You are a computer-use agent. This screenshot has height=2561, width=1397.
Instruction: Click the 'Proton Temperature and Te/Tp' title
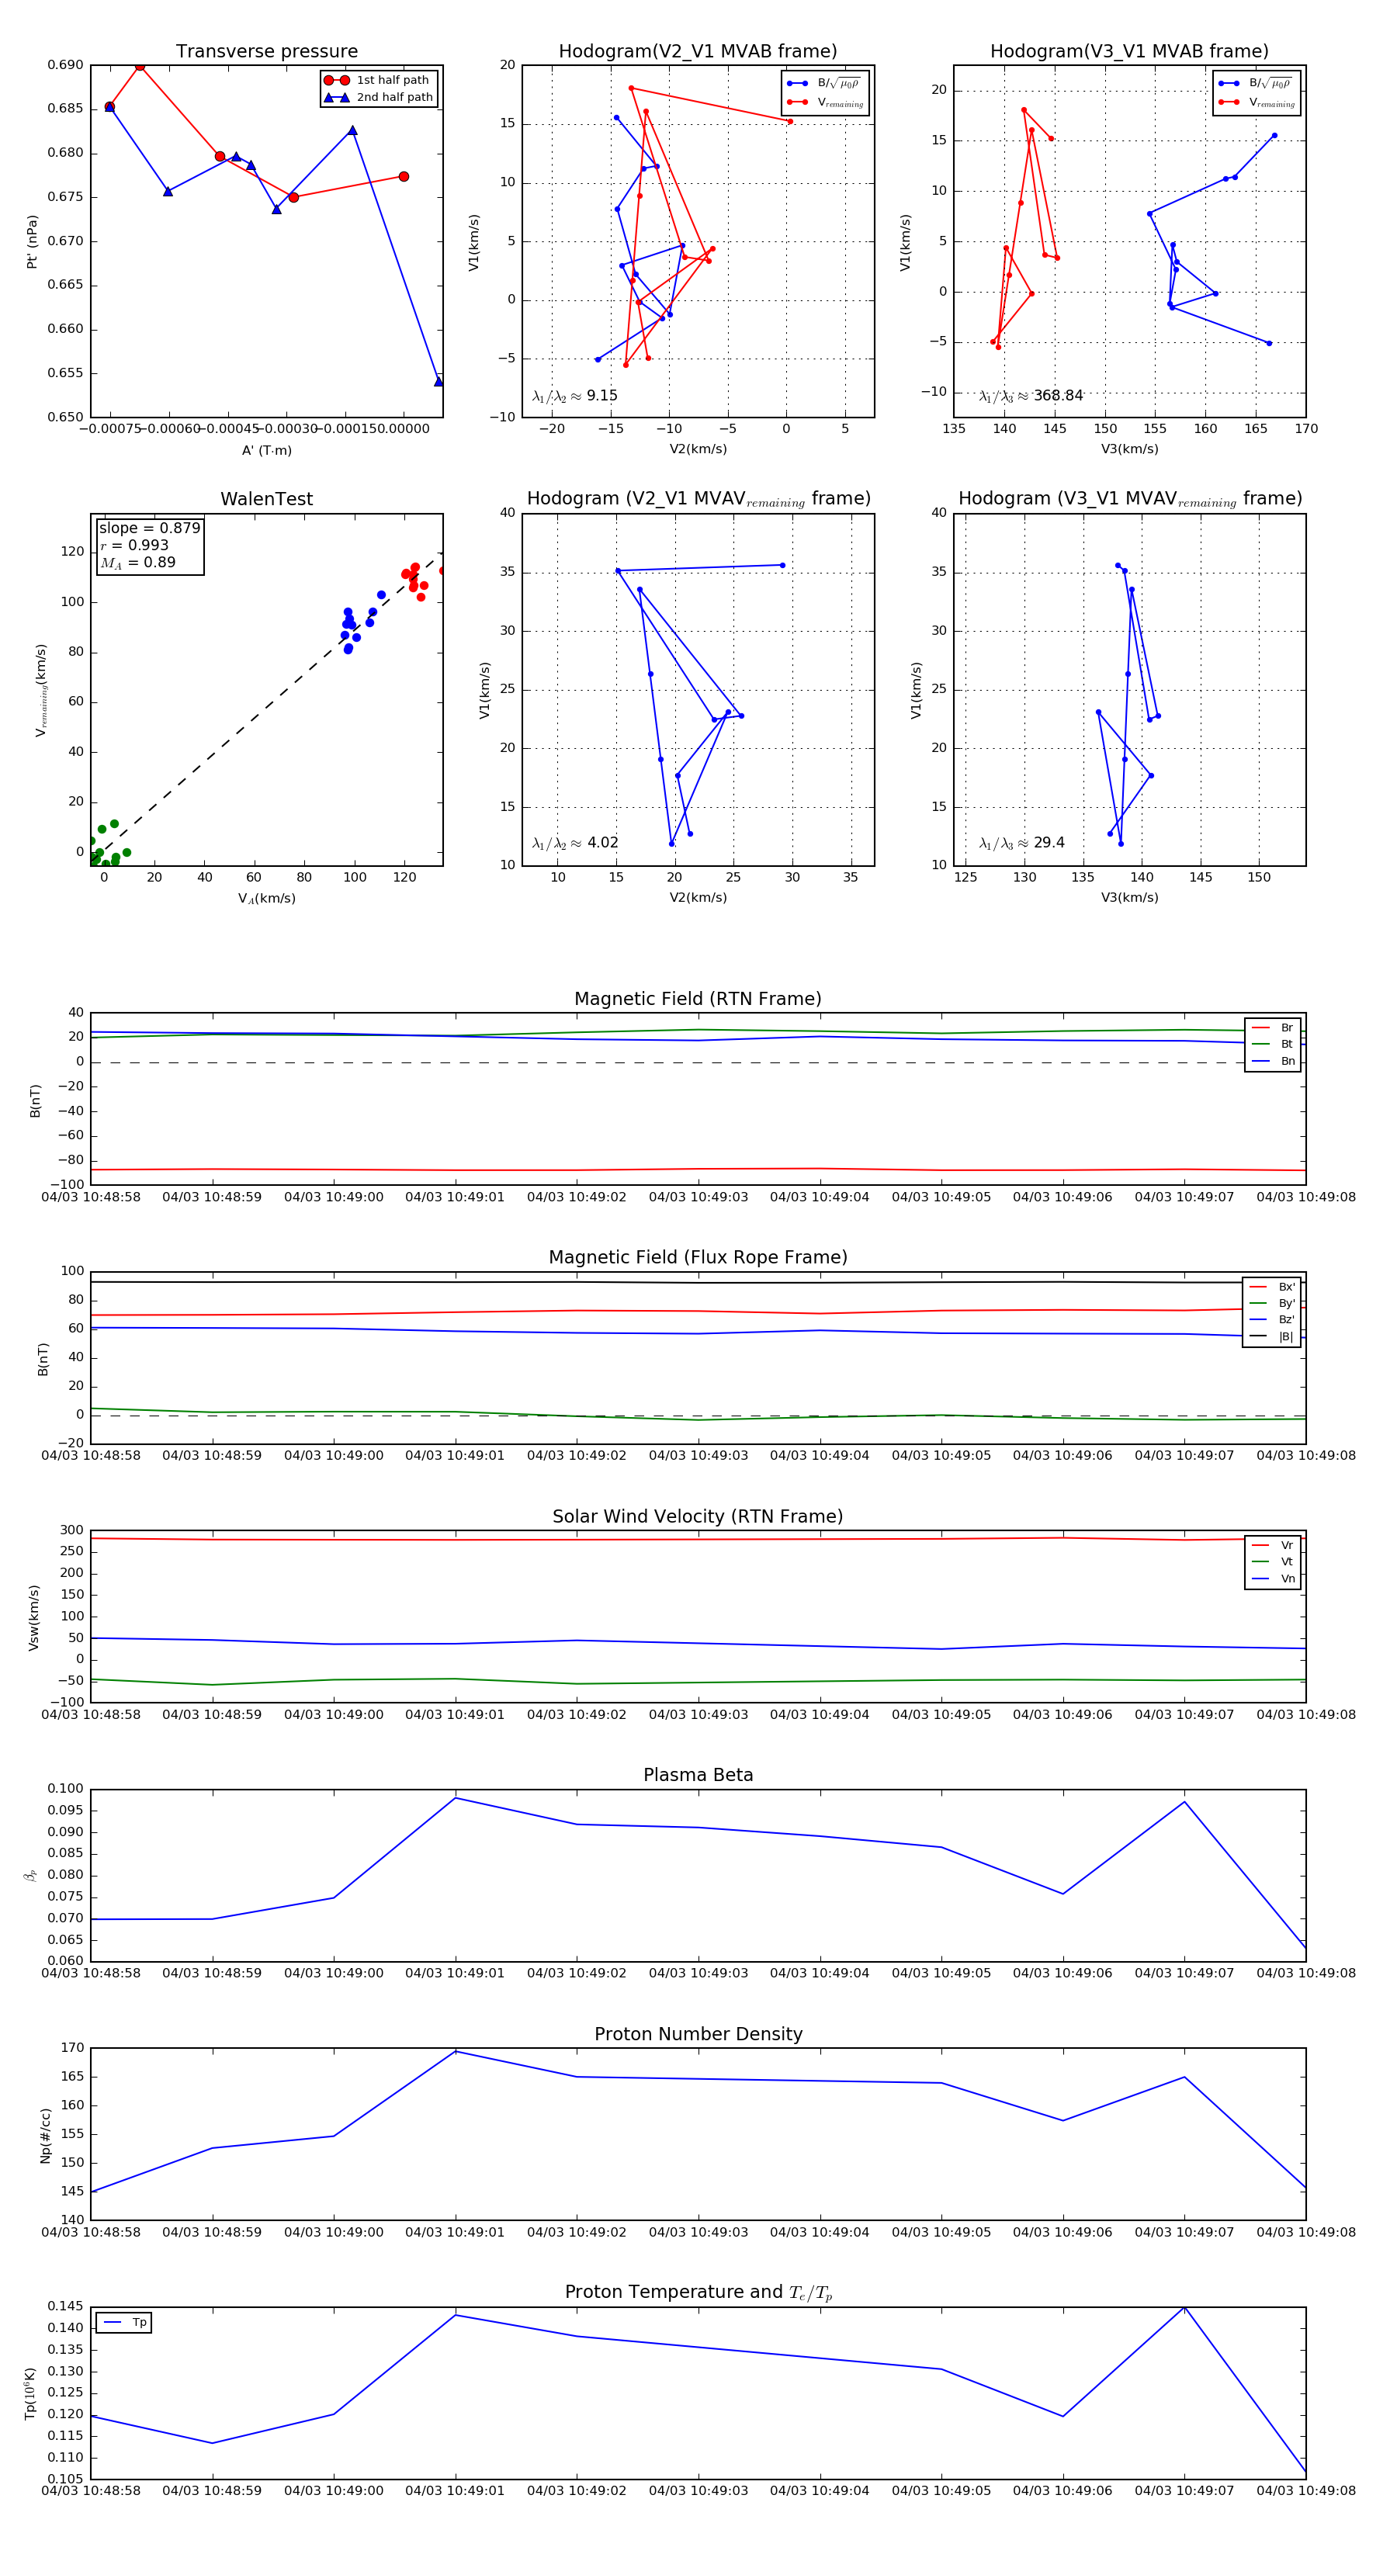click(x=698, y=2292)
